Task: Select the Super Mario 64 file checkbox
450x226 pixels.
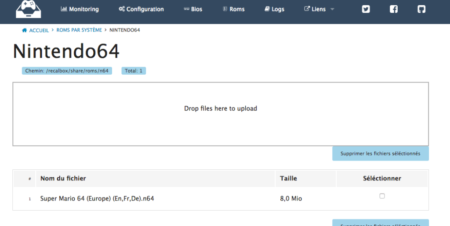Action: (382, 196)
